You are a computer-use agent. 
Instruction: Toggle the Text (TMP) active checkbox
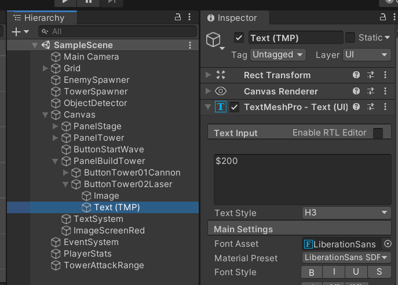click(x=239, y=38)
